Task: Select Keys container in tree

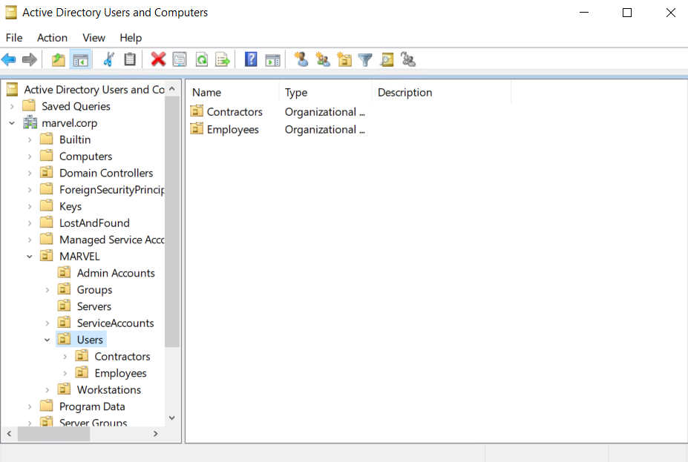Action: coord(71,206)
